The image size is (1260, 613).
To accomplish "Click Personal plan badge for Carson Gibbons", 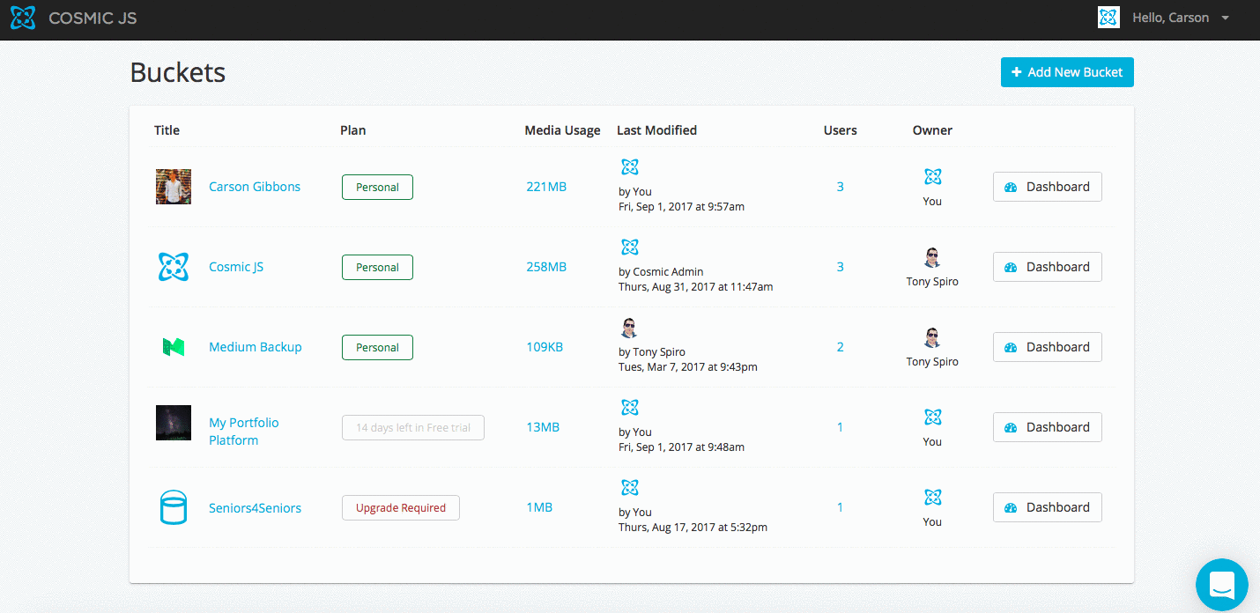I will (x=377, y=187).
